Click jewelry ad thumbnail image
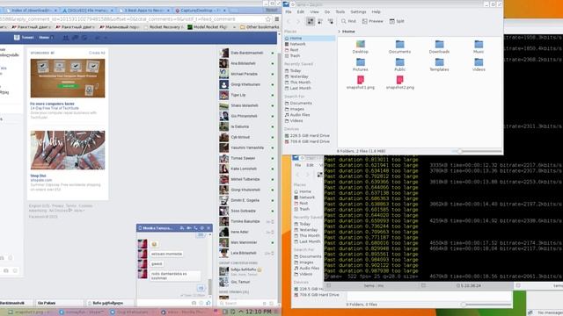This screenshot has width=563, height=316. point(68,150)
